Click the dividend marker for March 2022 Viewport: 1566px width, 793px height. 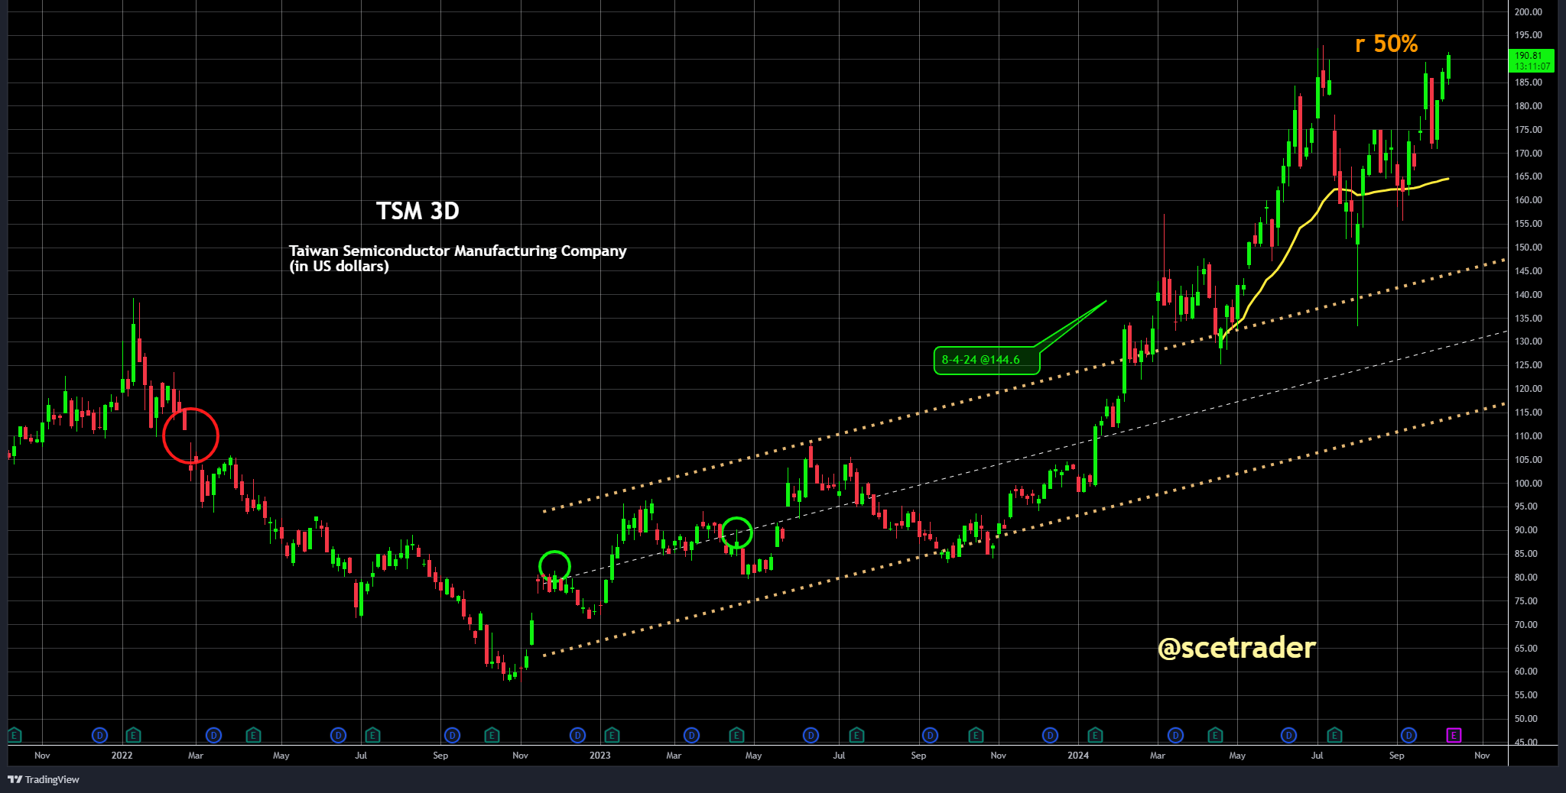214,735
